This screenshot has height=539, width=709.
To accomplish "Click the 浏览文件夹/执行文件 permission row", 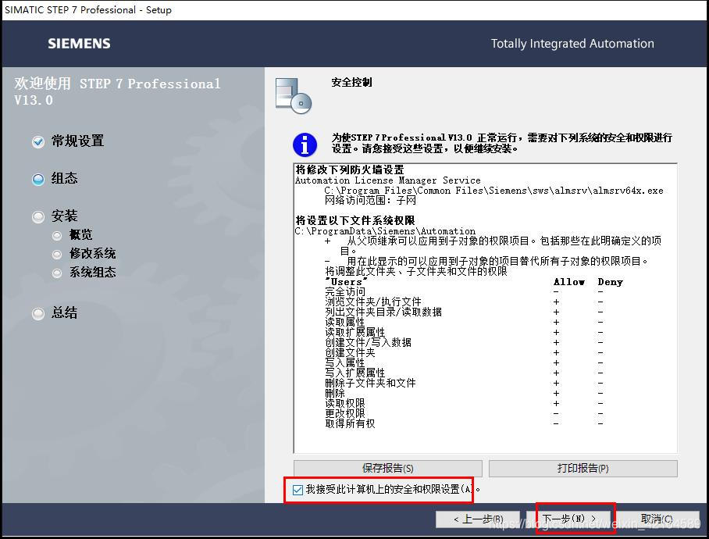I will (x=465, y=302).
